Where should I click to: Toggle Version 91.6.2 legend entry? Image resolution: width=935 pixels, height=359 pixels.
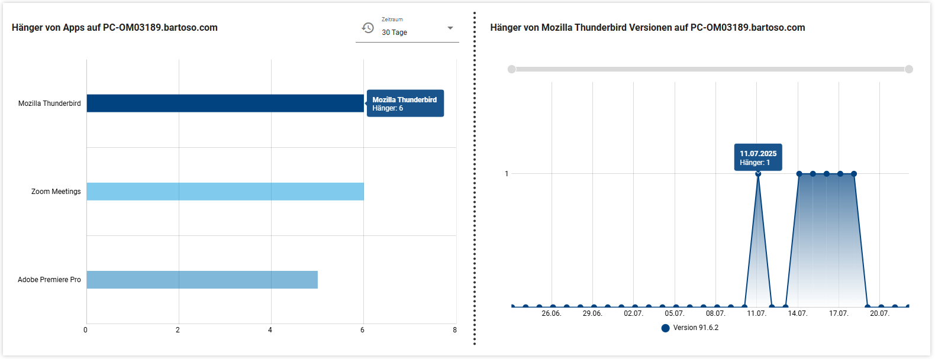(x=695, y=328)
